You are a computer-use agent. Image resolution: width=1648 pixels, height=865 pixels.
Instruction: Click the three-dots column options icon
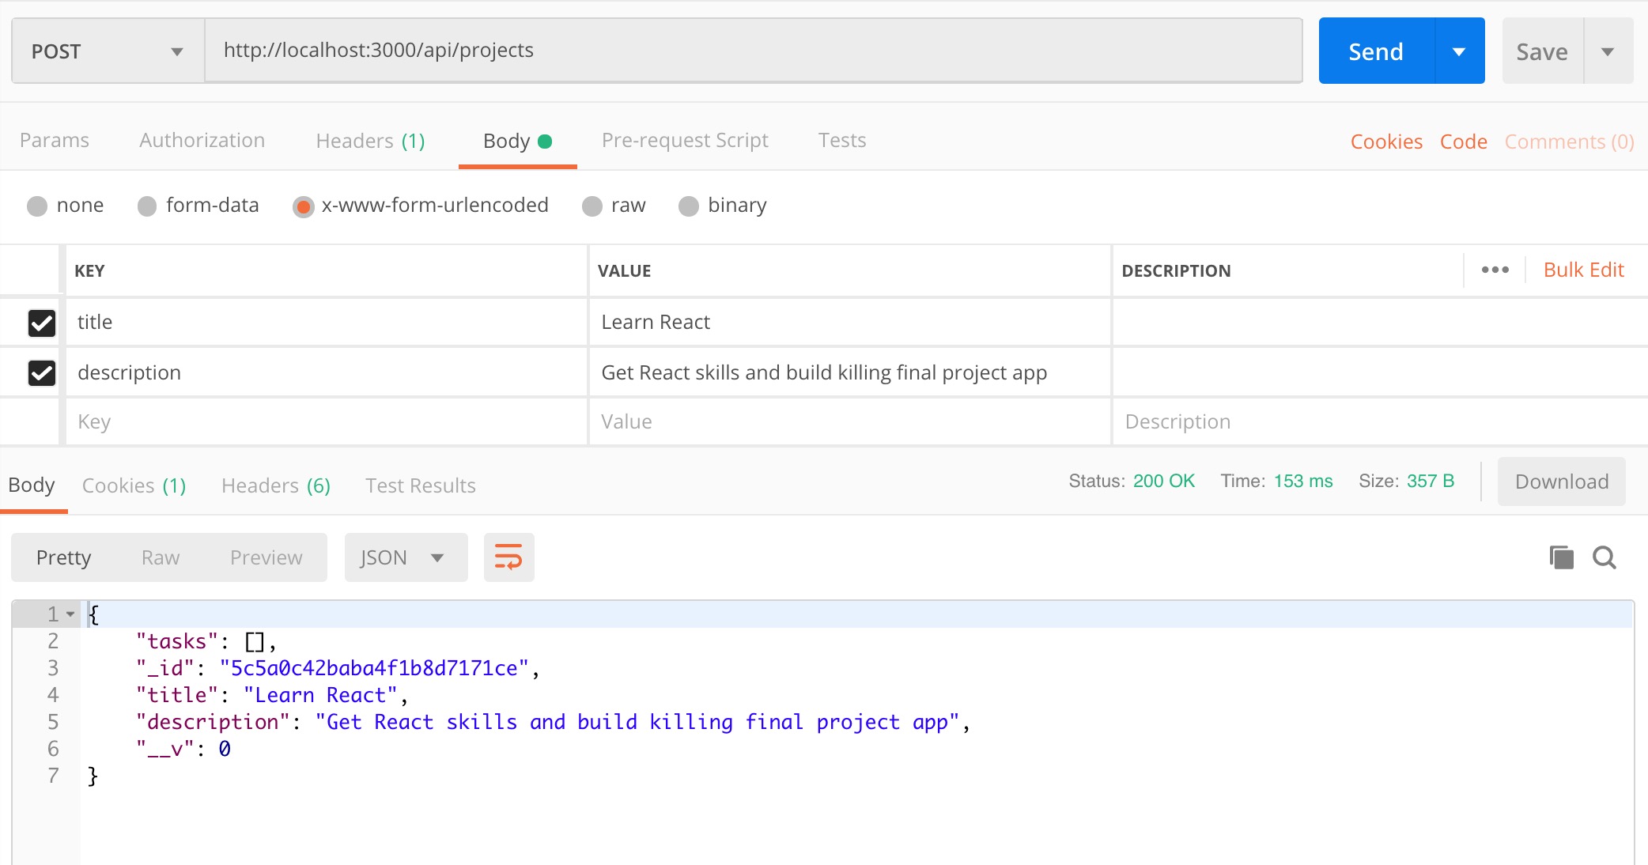1495,270
